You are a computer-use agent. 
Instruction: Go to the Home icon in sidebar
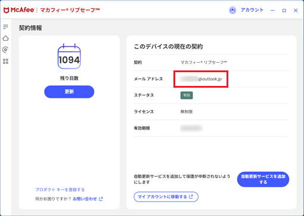pos(5,38)
